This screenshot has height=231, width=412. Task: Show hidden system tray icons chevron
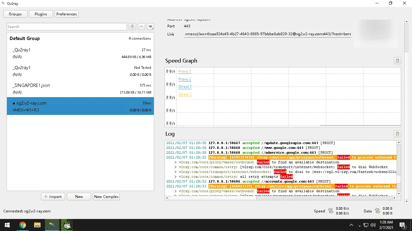351,225
